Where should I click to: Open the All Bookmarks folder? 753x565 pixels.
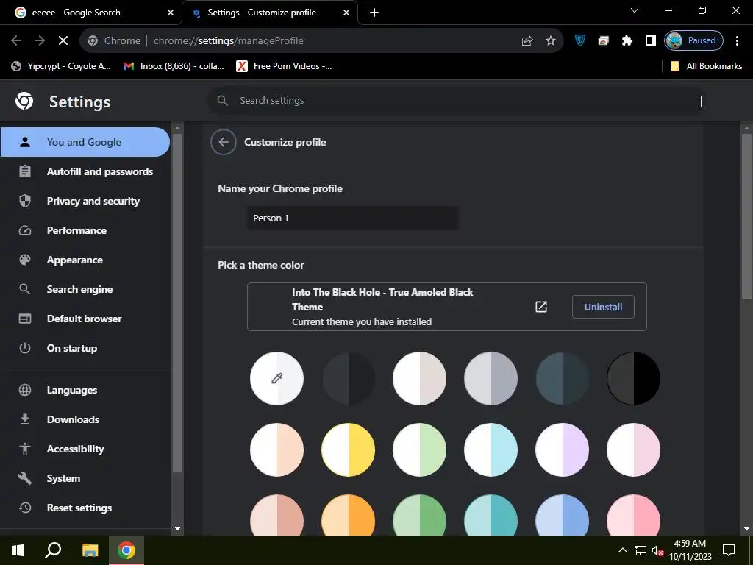pos(706,66)
